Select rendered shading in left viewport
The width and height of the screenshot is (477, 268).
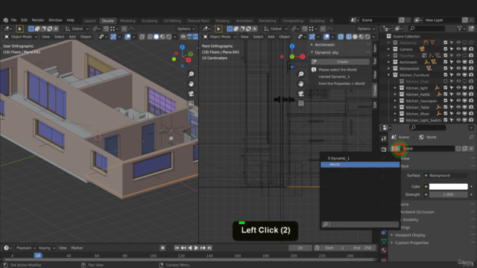[x=169, y=36]
